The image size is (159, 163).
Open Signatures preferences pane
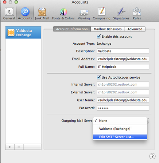tap(121, 14)
